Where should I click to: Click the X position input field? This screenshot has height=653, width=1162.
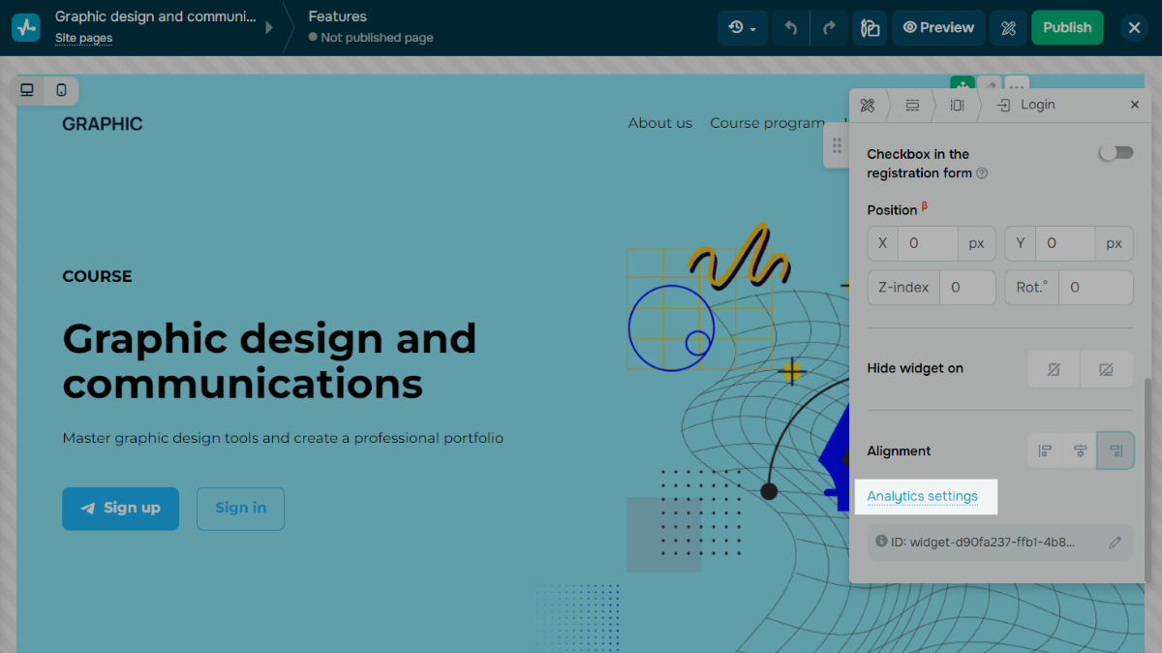coord(927,244)
